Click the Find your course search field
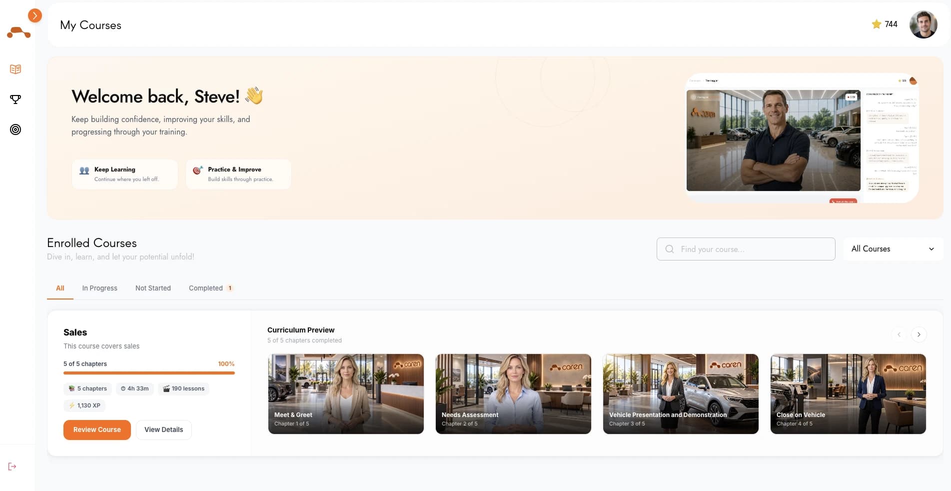The image size is (951, 491). pos(746,249)
